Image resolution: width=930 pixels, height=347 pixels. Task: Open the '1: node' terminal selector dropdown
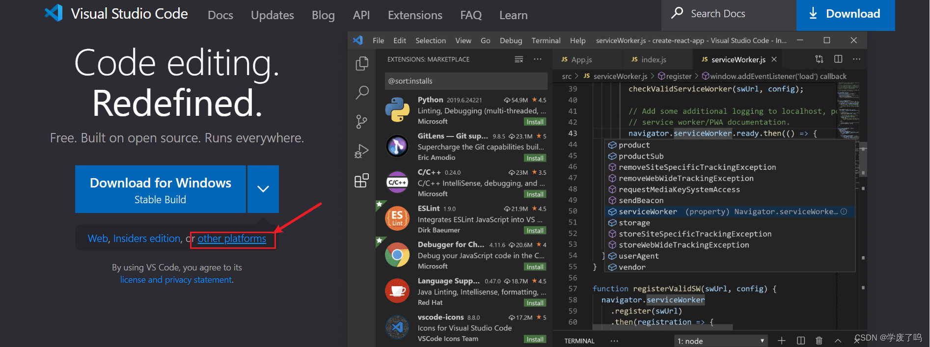pos(721,341)
